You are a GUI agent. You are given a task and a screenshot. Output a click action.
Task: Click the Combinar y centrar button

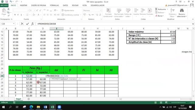[70, 15]
